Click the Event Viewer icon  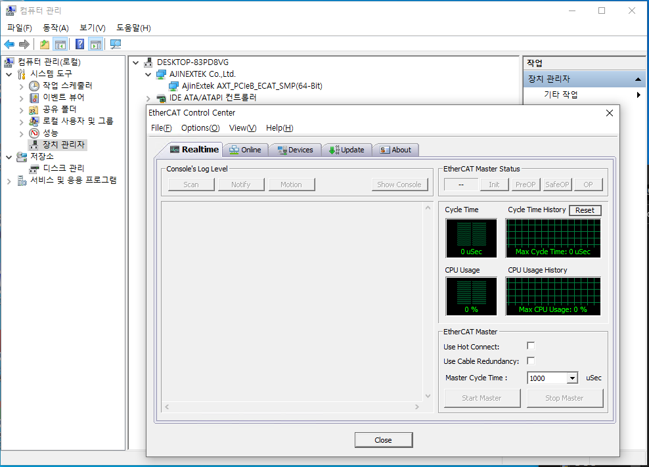tap(34, 98)
